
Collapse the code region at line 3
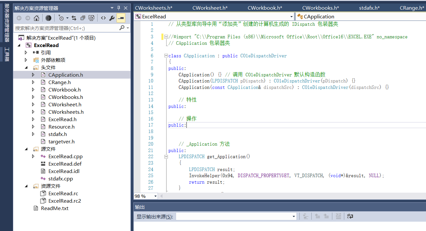pyautogui.click(x=166, y=37)
